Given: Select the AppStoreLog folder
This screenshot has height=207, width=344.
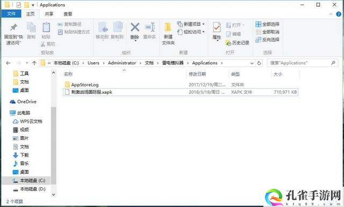Looking at the screenshot, I should click(85, 85).
